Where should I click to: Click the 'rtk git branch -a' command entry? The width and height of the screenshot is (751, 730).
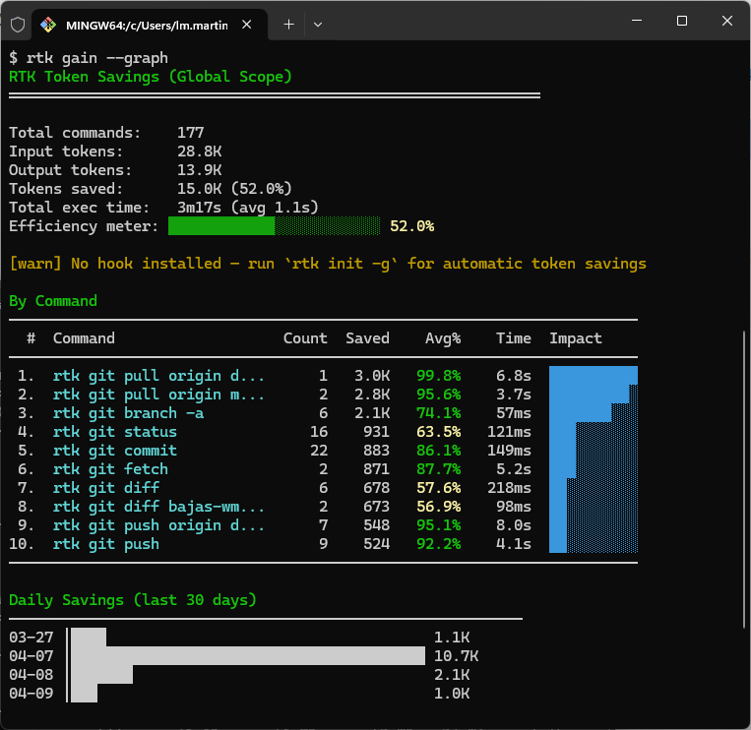click(x=128, y=413)
